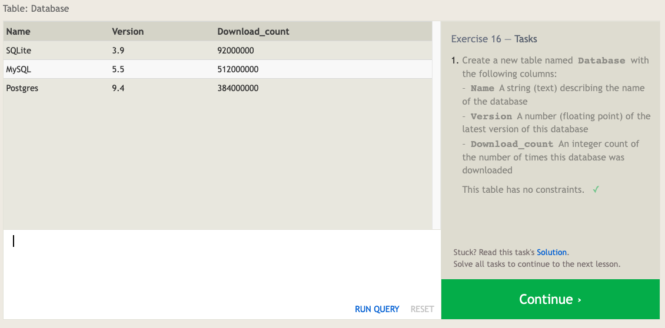Click version value 3.9
Viewport: 665px width, 328px height.
point(118,51)
